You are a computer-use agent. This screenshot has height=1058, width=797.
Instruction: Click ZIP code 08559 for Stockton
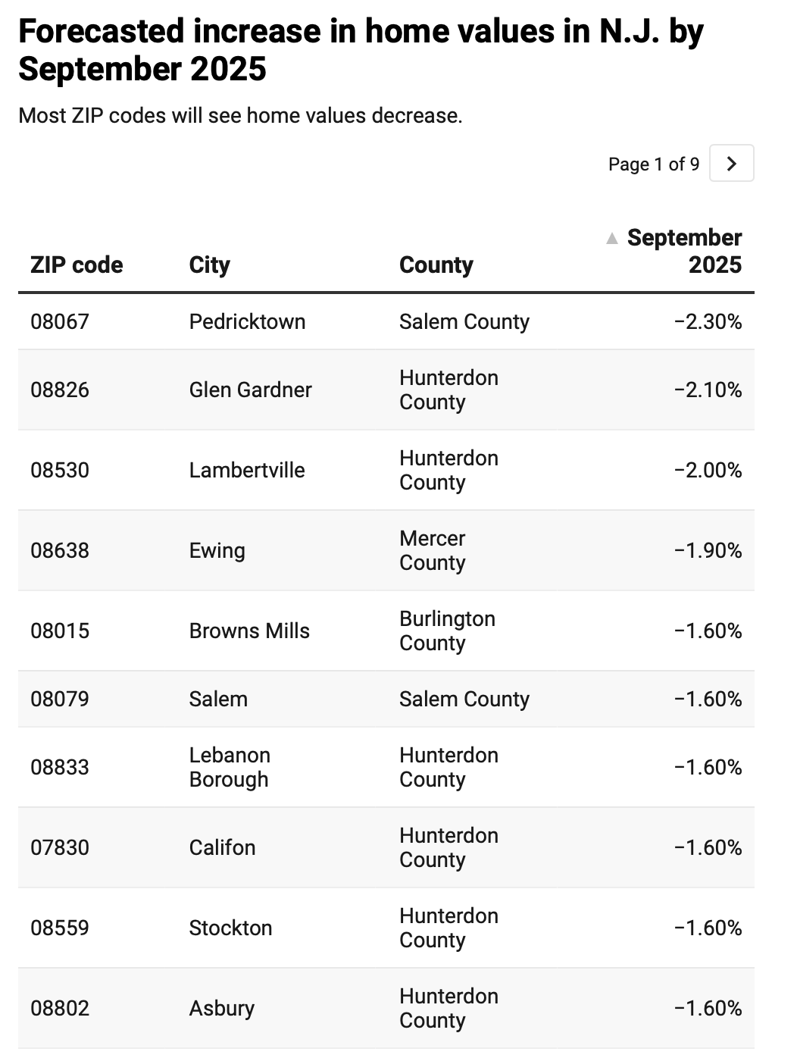tap(60, 928)
